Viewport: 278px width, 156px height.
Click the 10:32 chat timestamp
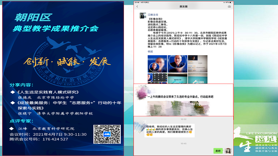click(x=183, y=119)
